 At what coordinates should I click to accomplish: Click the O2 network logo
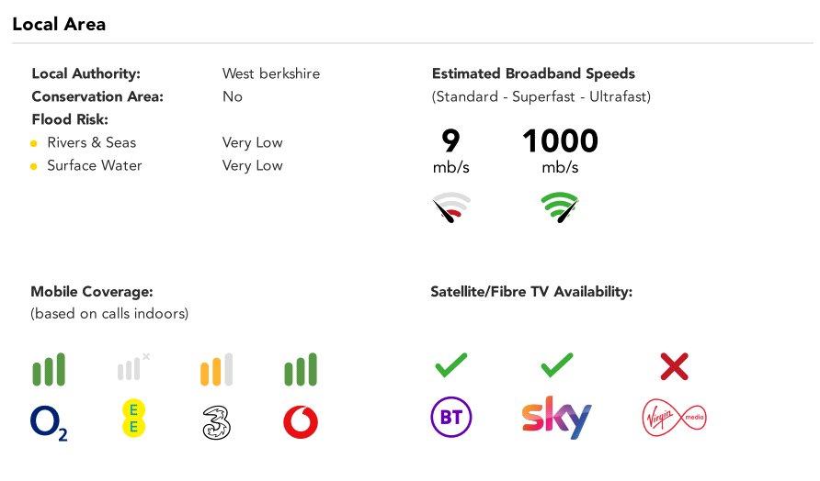click(x=49, y=423)
